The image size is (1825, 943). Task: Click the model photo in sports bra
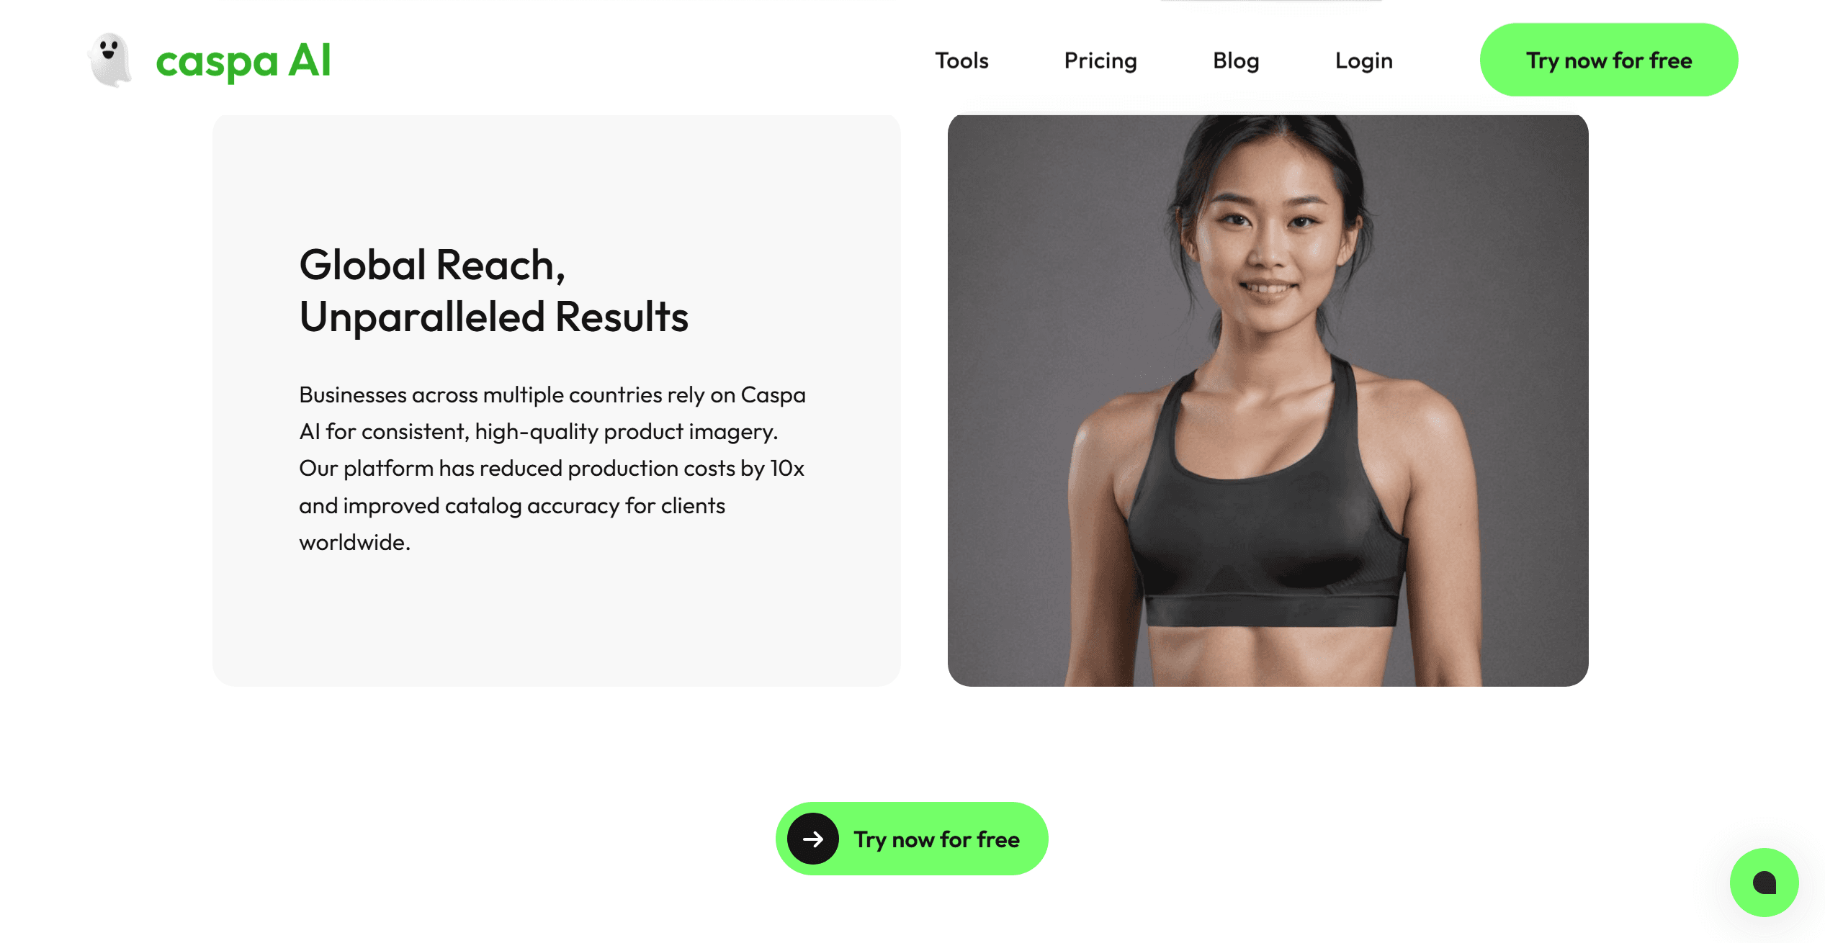coord(1268,400)
